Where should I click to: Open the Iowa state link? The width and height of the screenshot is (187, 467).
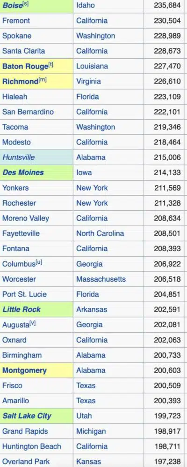pyautogui.click(x=84, y=172)
